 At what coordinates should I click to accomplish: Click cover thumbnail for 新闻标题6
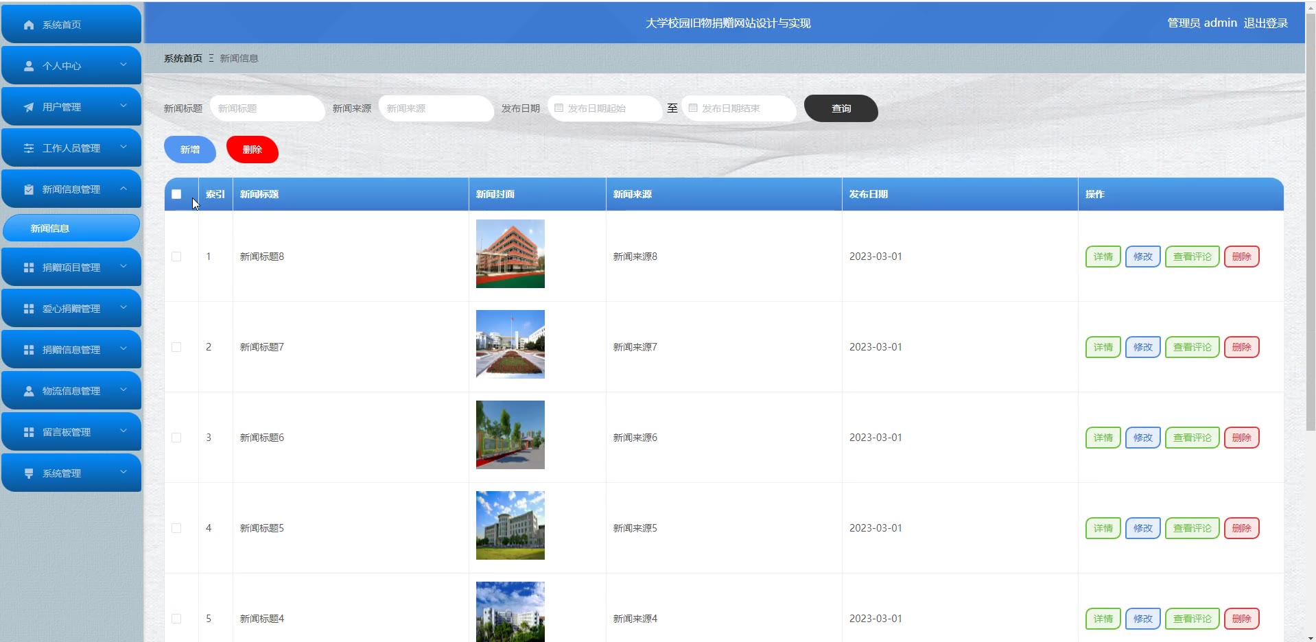pos(510,435)
